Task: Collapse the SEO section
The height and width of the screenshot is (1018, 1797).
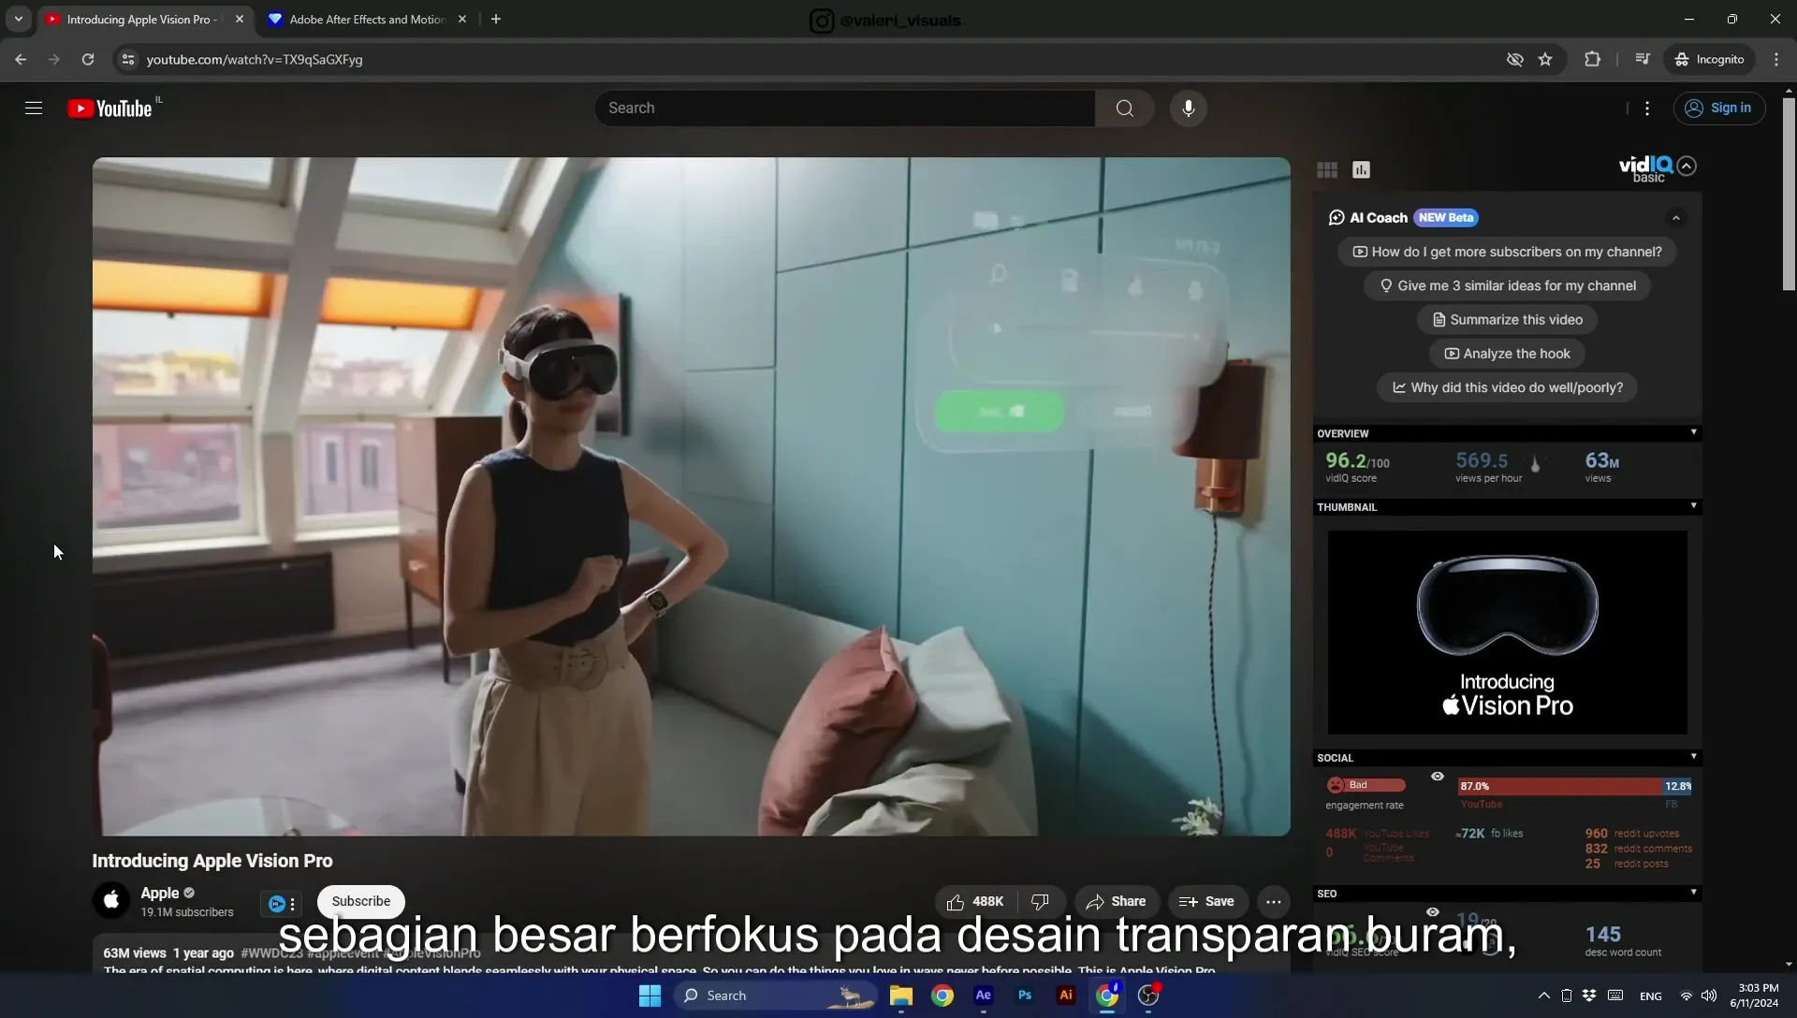Action: point(1693,893)
